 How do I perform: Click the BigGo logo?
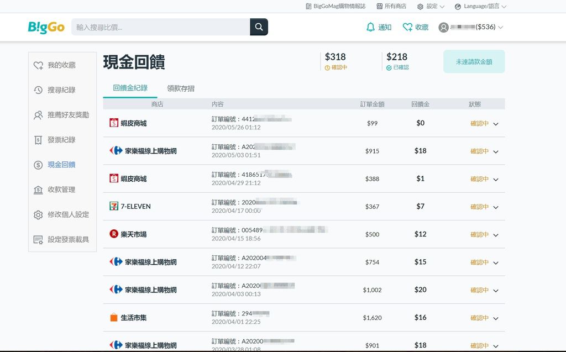[x=46, y=27]
